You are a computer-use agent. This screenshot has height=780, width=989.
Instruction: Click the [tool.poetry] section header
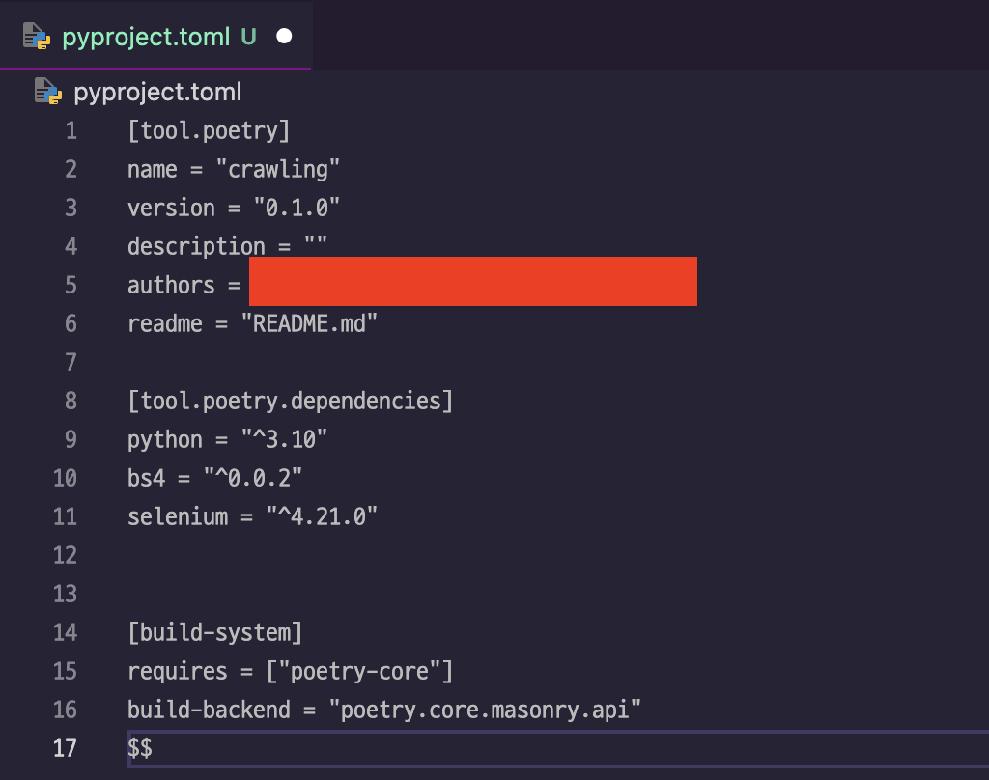209,130
